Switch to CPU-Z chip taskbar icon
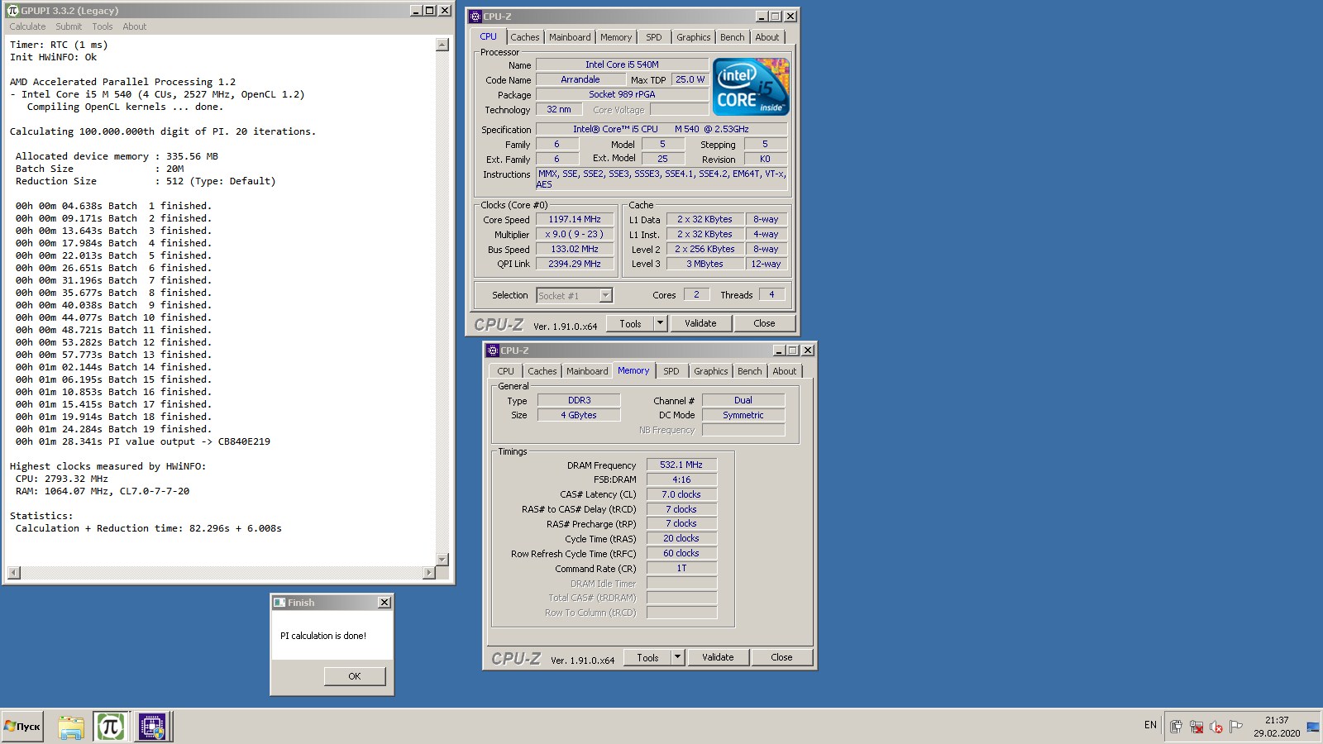This screenshot has width=1323, height=744. [151, 727]
